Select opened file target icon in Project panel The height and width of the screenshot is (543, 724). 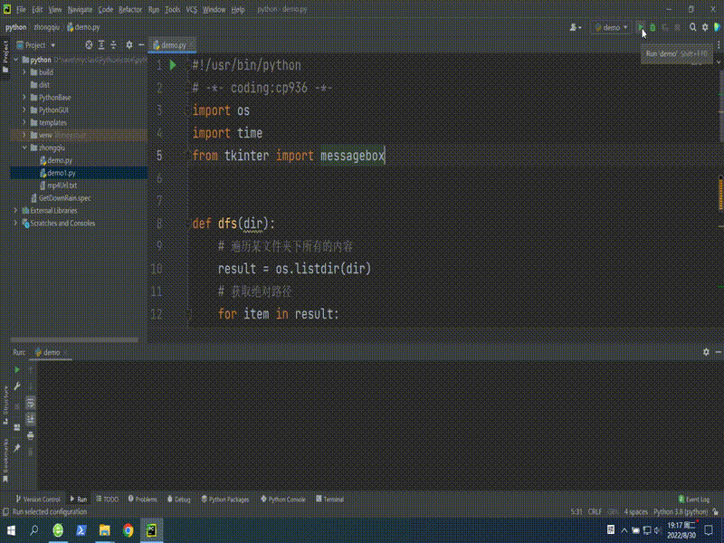coord(89,44)
